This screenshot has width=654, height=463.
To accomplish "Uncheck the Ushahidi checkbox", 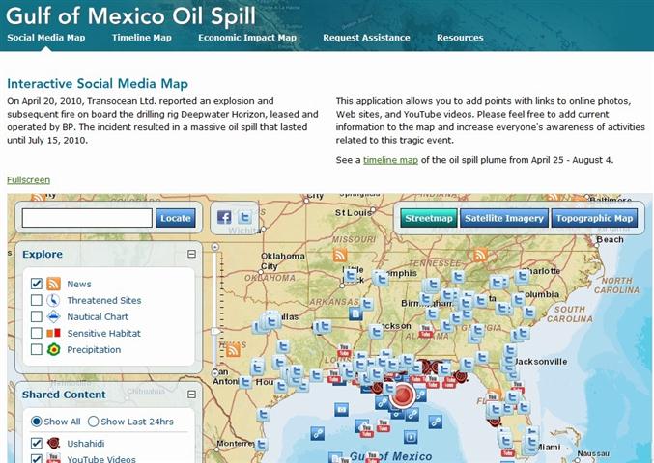I will point(37,443).
